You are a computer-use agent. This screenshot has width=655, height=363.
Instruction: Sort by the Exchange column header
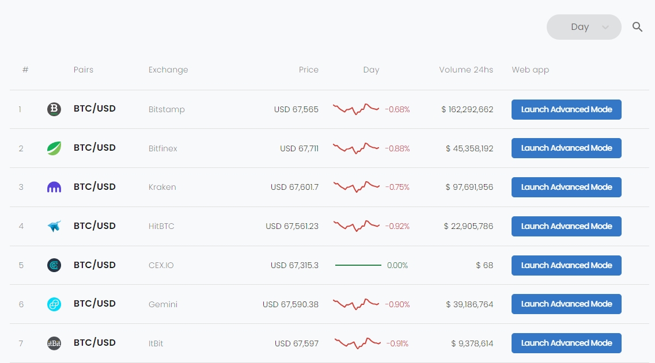pos(168,70)
